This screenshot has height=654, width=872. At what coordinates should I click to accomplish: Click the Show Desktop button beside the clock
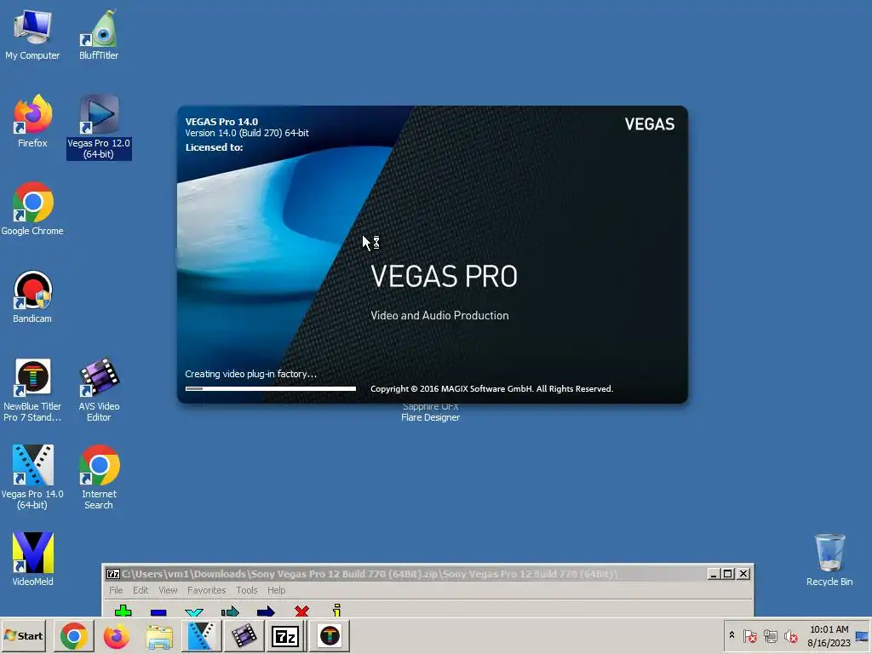tap(863, 635)
